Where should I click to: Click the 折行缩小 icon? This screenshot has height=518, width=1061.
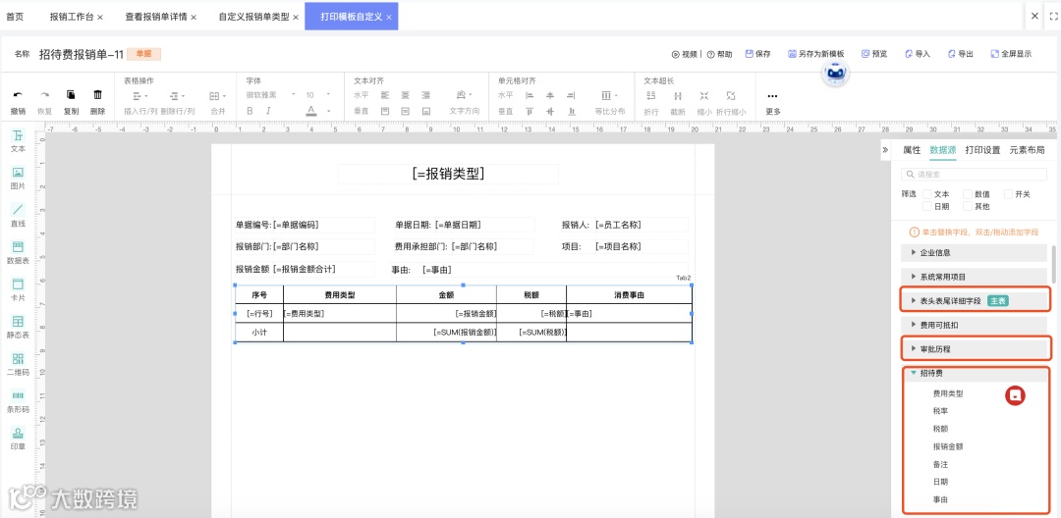pyautogui.click(x=731, y=95)
